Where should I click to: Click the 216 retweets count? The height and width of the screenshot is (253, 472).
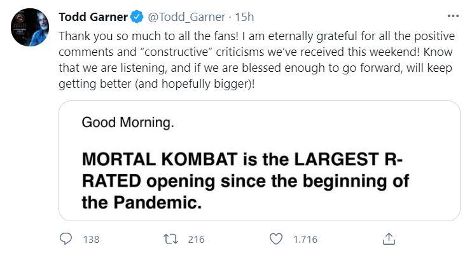click(x=196, y=240)
